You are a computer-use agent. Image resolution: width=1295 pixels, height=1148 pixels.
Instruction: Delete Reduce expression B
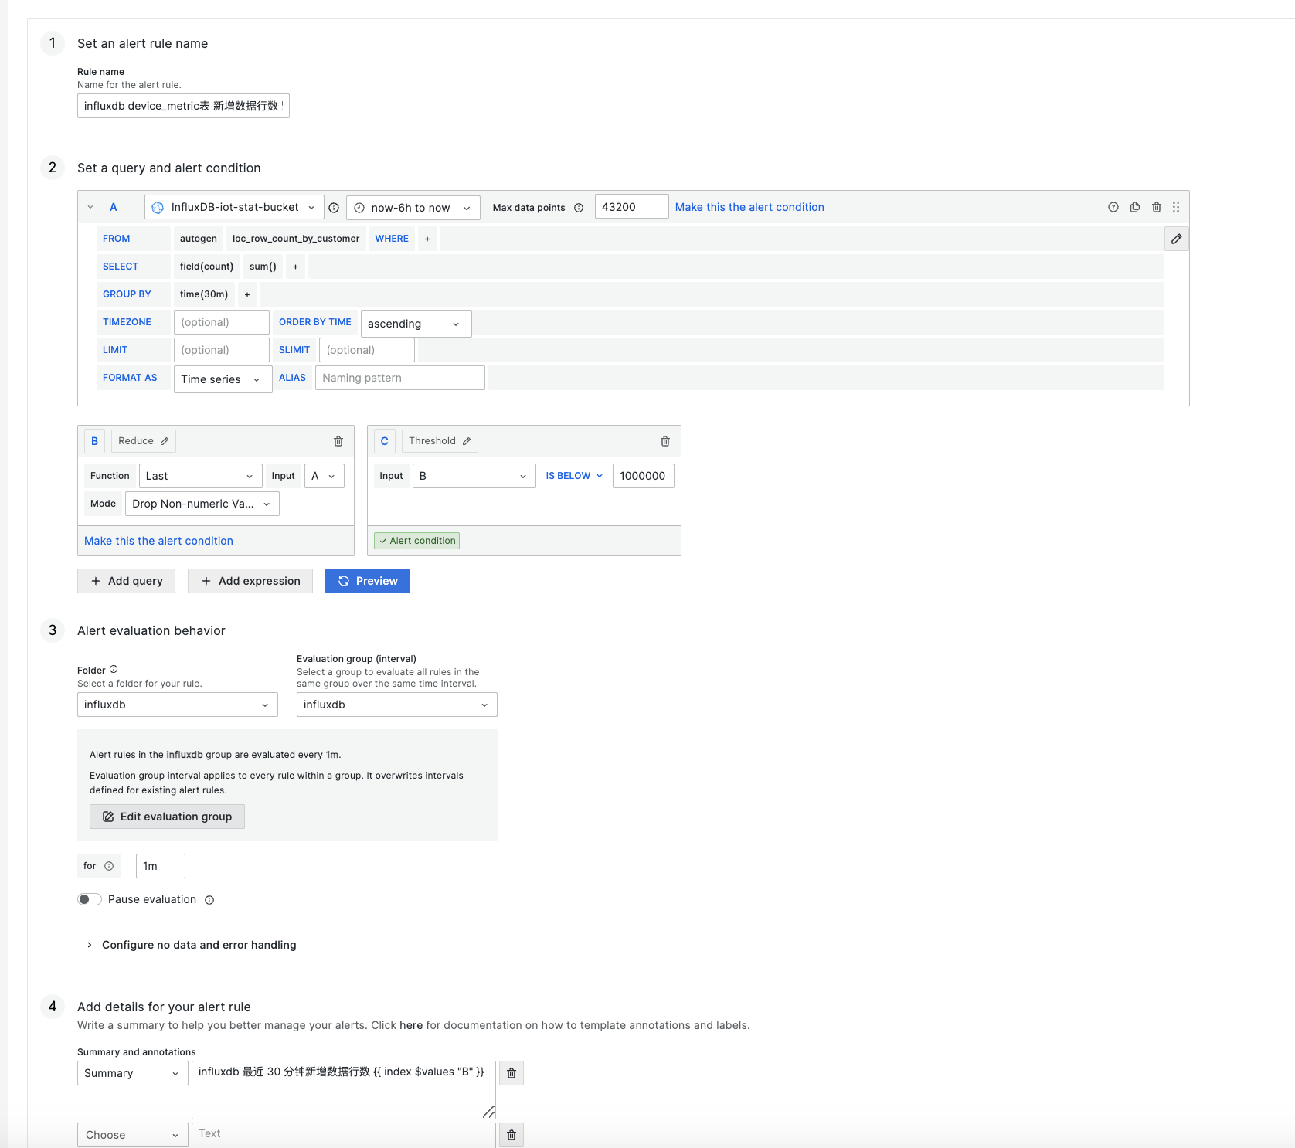pos(338,441)
